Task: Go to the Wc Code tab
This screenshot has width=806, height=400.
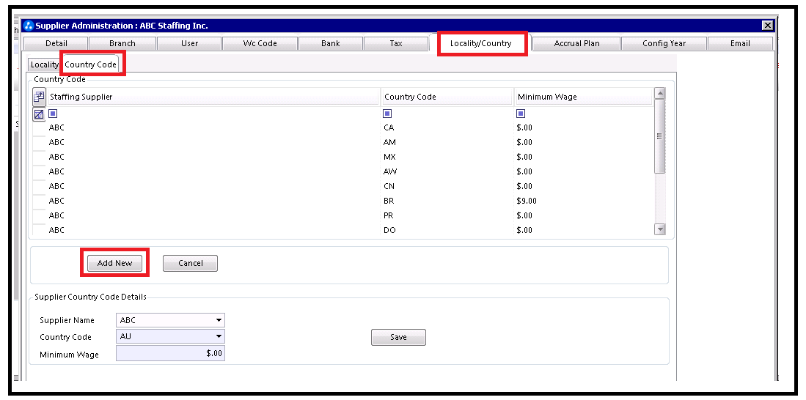Action: click(260, 44)
